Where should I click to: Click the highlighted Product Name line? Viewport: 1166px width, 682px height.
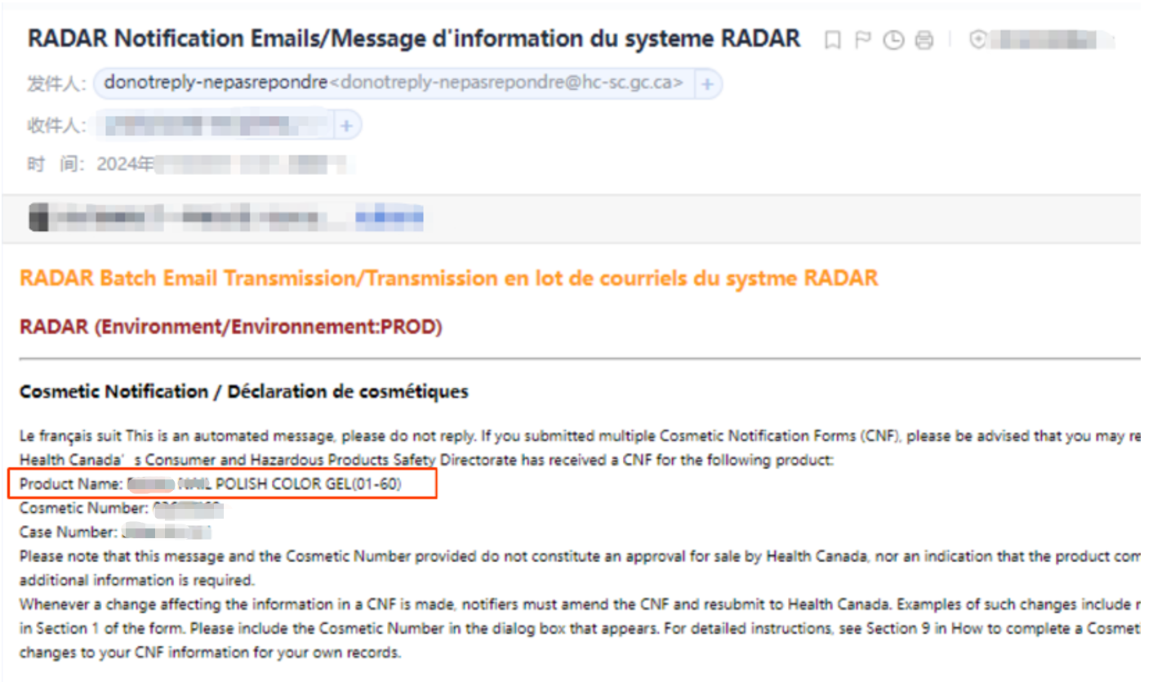point(211,484)
